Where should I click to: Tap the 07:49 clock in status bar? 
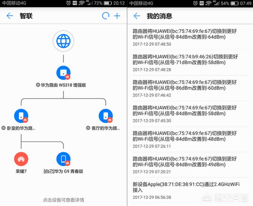[246, 3]
